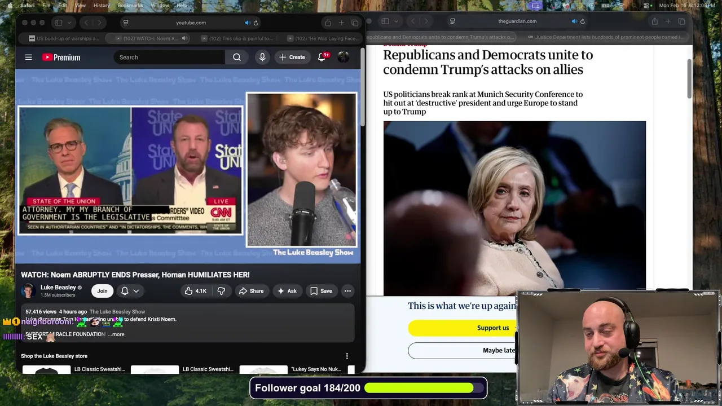Viewport: 722px width, 406px height.
Task: Mute audio via theguardian.com address bar speaker
Action: pyautogui.click(x=574, y=21)
